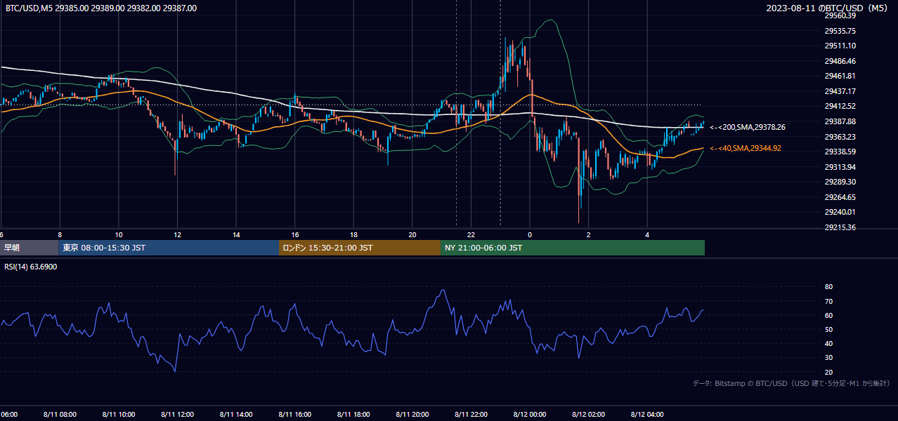The width and height of the screenshot is (898, 421).
Task: Click the データ: Bitstamp data source note
Action: tap(791, 384)
